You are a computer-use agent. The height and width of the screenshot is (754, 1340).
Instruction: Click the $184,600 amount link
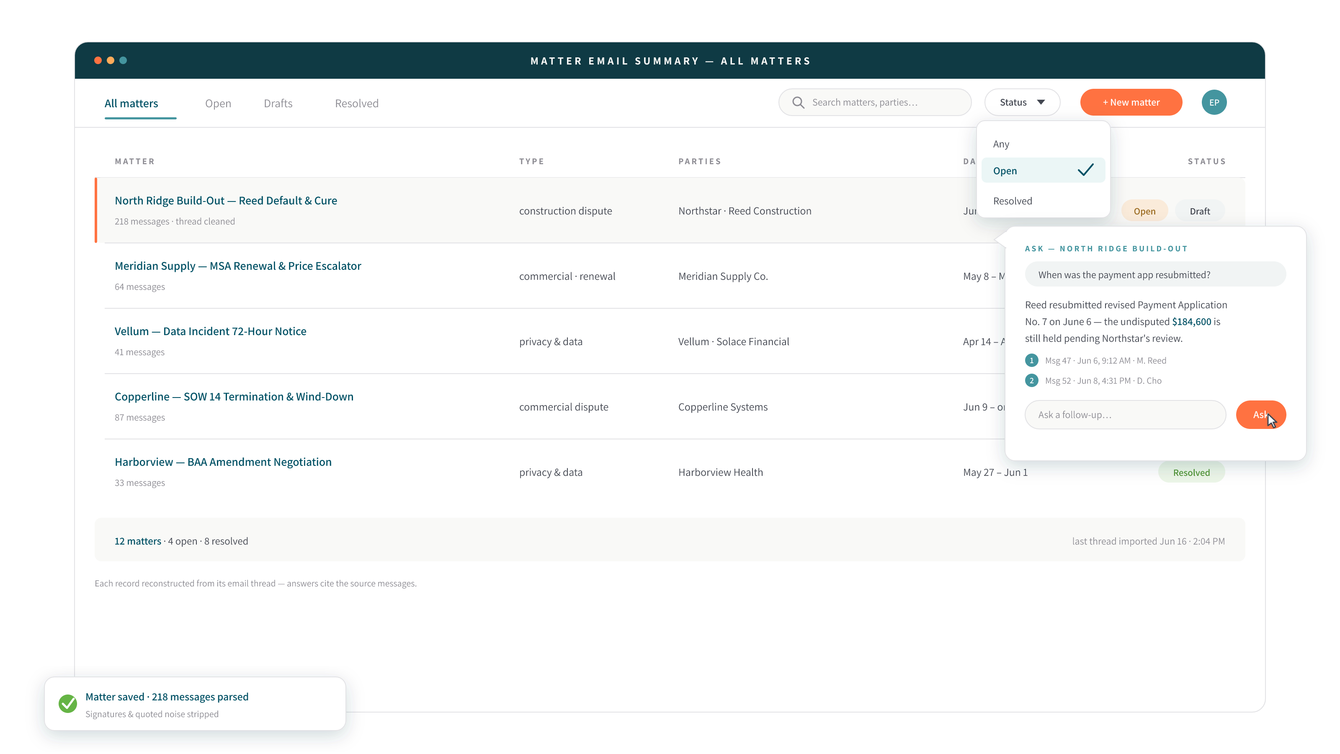pyautogui.click(x=1191, y=322)
